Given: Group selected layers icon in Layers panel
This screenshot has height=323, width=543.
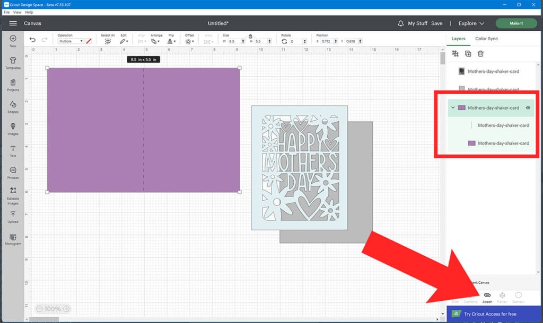Looking at the screenshot, I should [455, 53].
